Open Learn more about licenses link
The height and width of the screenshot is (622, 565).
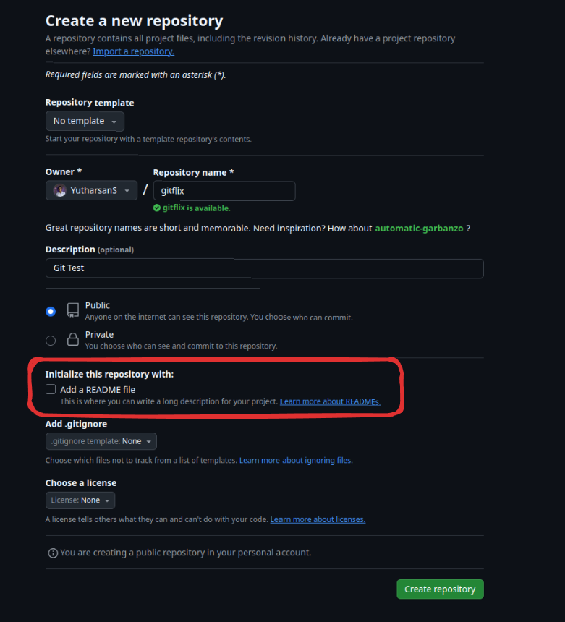(x=318, y=519)
